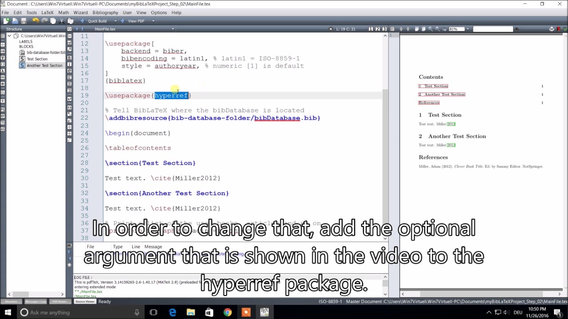Jump to bookmark 2 in the editor
Viewport: 568px width, 319px height.
tap(378, 29)
